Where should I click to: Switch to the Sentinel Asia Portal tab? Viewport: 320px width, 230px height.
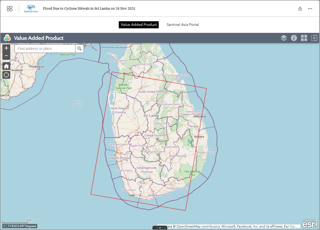click(x=183, y=25)
